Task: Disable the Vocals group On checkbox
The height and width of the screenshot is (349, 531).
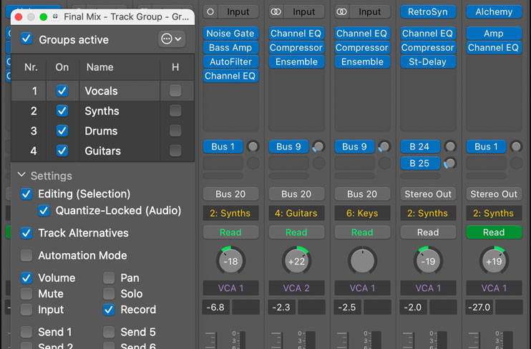Action: point(62,91)
